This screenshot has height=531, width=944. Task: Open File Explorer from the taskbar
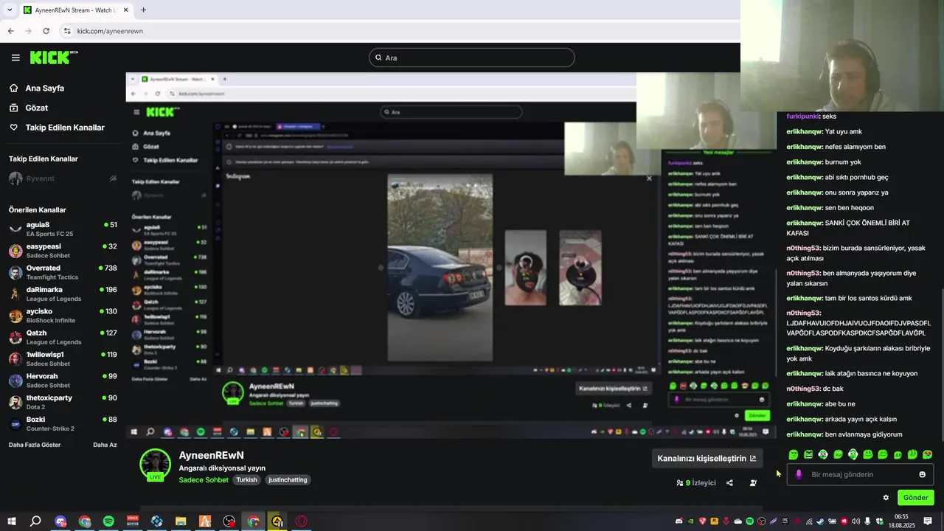coord(181,521)
